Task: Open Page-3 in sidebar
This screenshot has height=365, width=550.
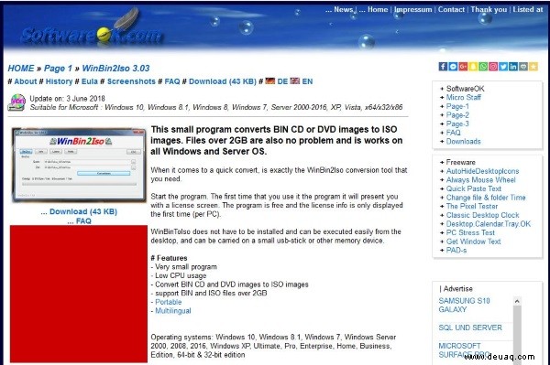Action: click(x=457, y=123)
